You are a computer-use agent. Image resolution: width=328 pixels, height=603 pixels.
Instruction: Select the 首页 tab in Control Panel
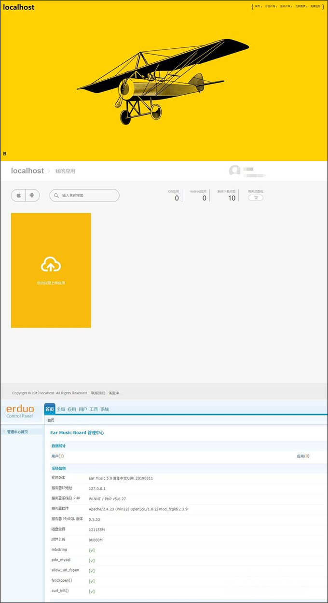click(x=50, y=409)
